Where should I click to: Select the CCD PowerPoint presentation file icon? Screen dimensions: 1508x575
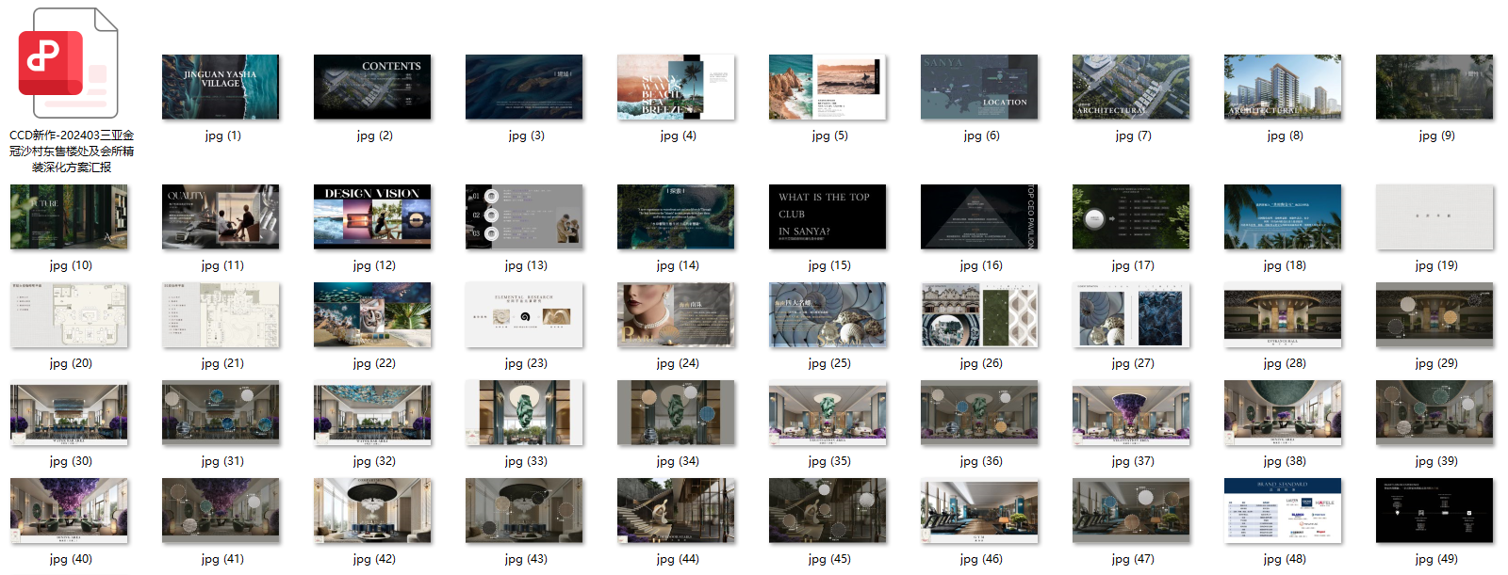click(x=68, y=64)
